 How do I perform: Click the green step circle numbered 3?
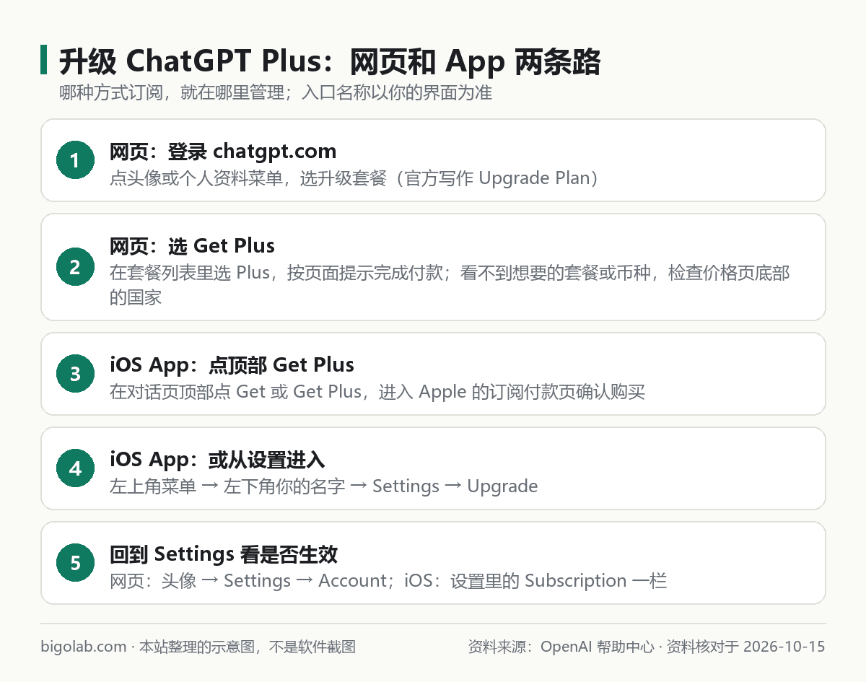[x=75, y=374]
